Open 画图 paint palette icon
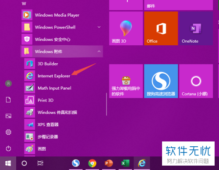Image resolution: width=219 pixels, height=170 pixels. [30, 149]
